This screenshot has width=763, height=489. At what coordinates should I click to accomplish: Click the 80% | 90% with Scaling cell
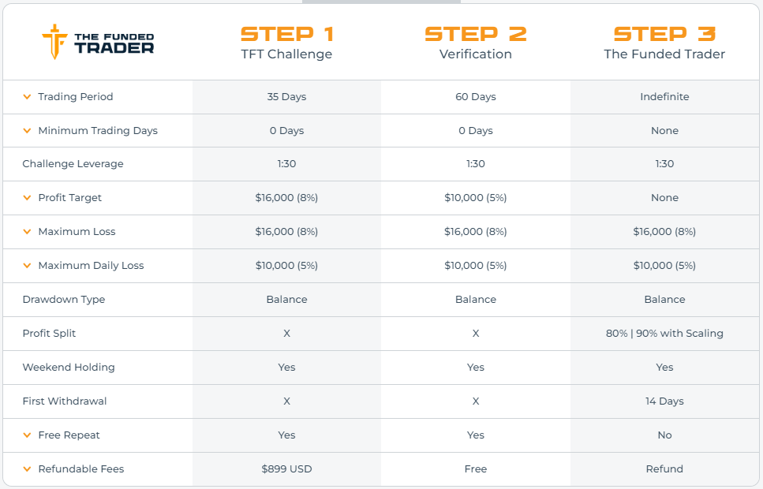point(664,334)
